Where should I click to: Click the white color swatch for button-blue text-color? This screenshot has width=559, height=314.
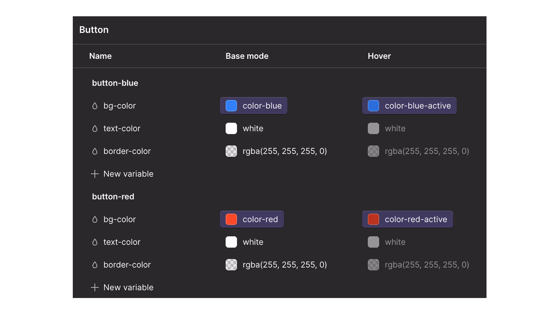pyautogui.click(x=231, y=129)
